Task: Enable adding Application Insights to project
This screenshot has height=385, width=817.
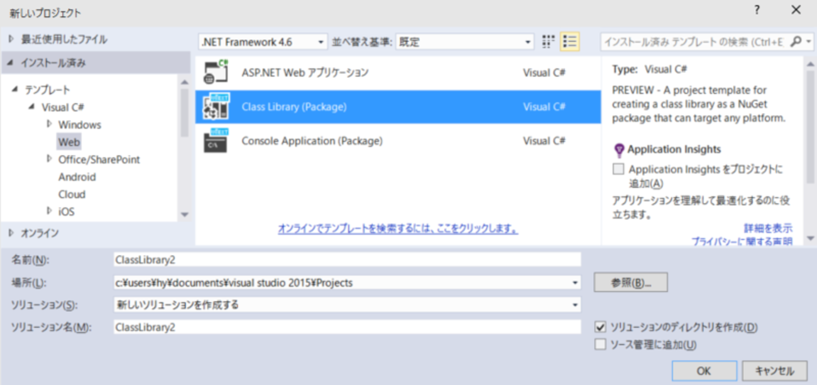Action: [x=619, y=169]
